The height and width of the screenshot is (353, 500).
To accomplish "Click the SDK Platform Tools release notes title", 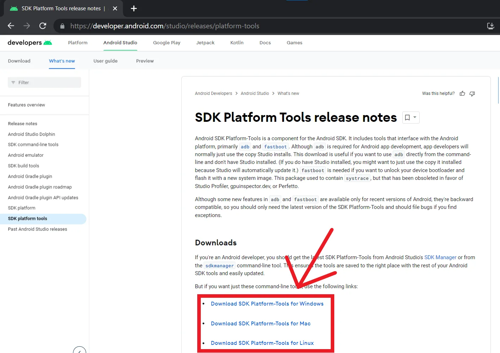I will [296, 117].
